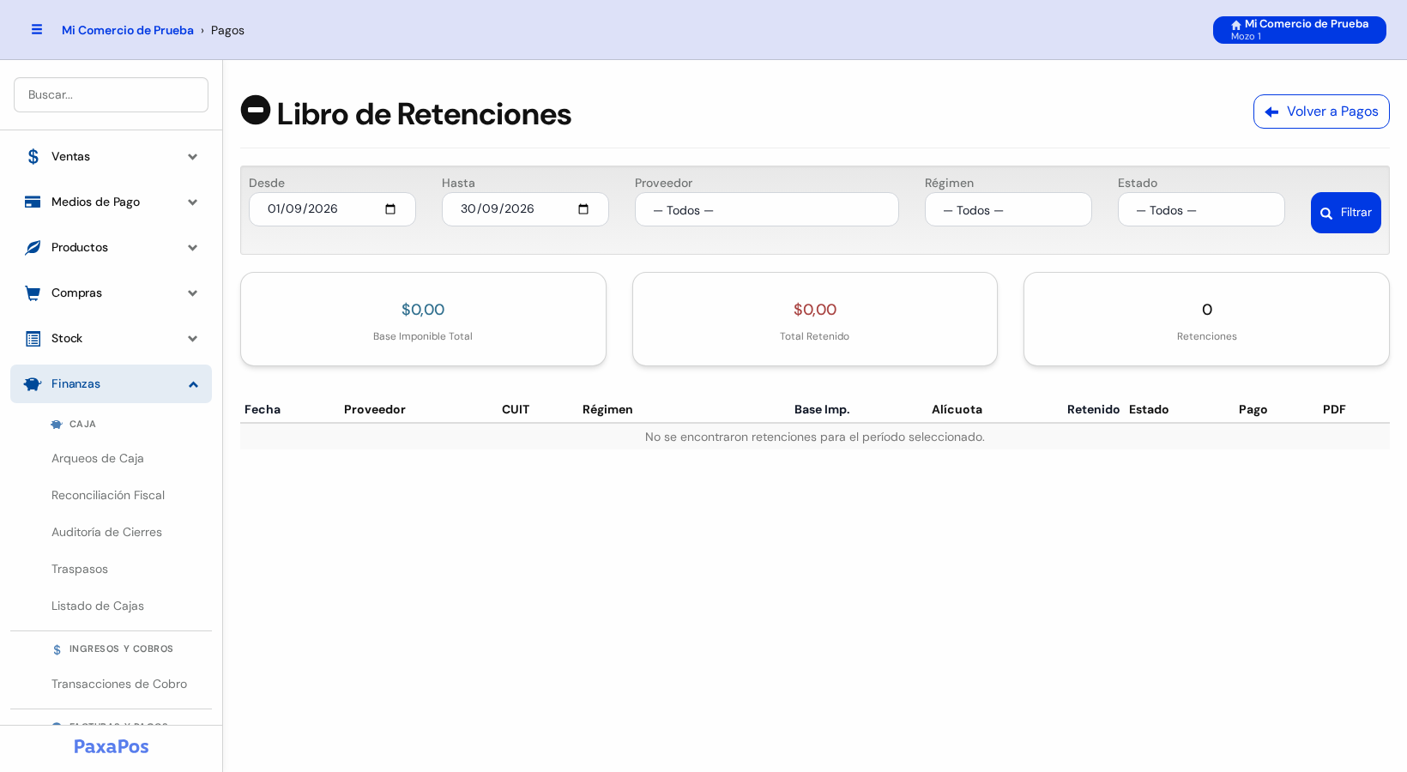This screenshot has width=1407, height=772.
Task: Click the Mi Comercio de Prueba user badge
Action: [1299, 30]
